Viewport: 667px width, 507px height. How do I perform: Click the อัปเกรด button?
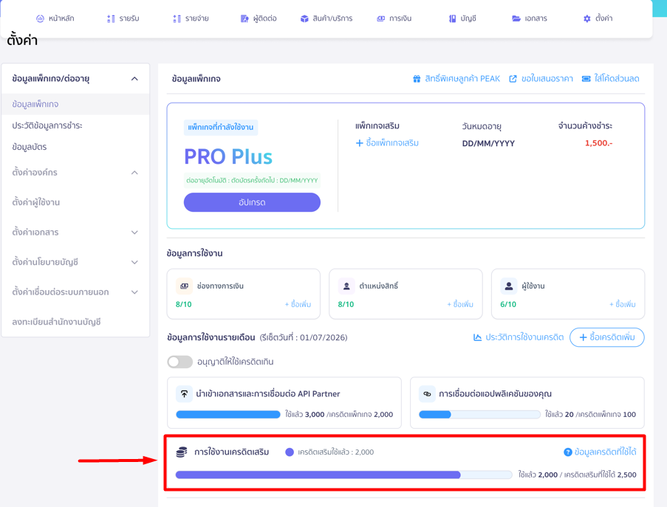(252, 202)
